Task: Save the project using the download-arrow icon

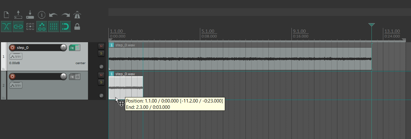Action: (30, 15)
